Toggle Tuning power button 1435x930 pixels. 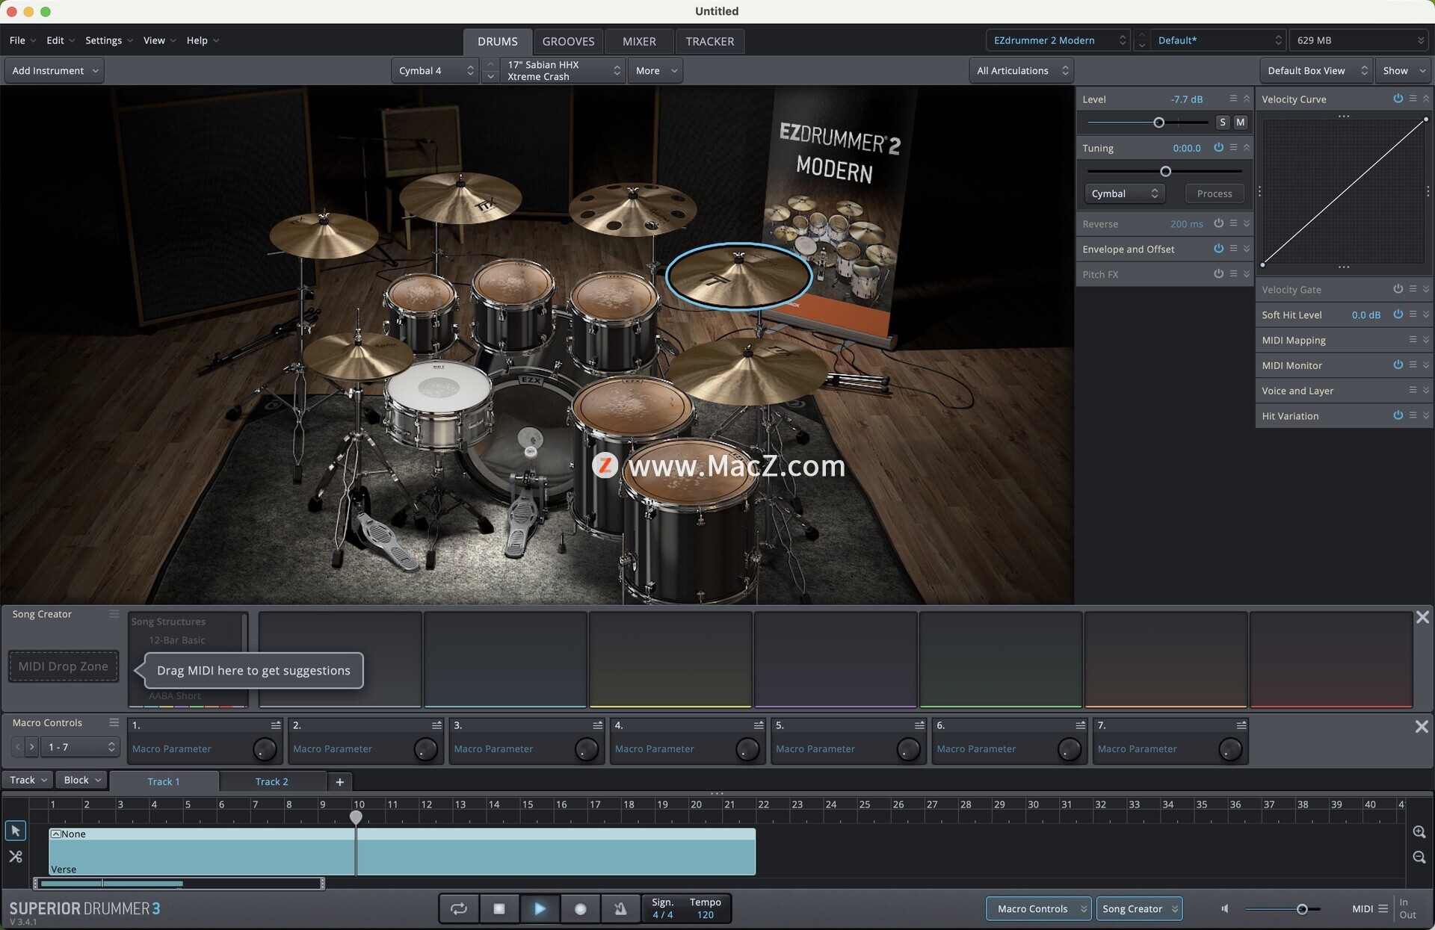(x=1218, y=147)
